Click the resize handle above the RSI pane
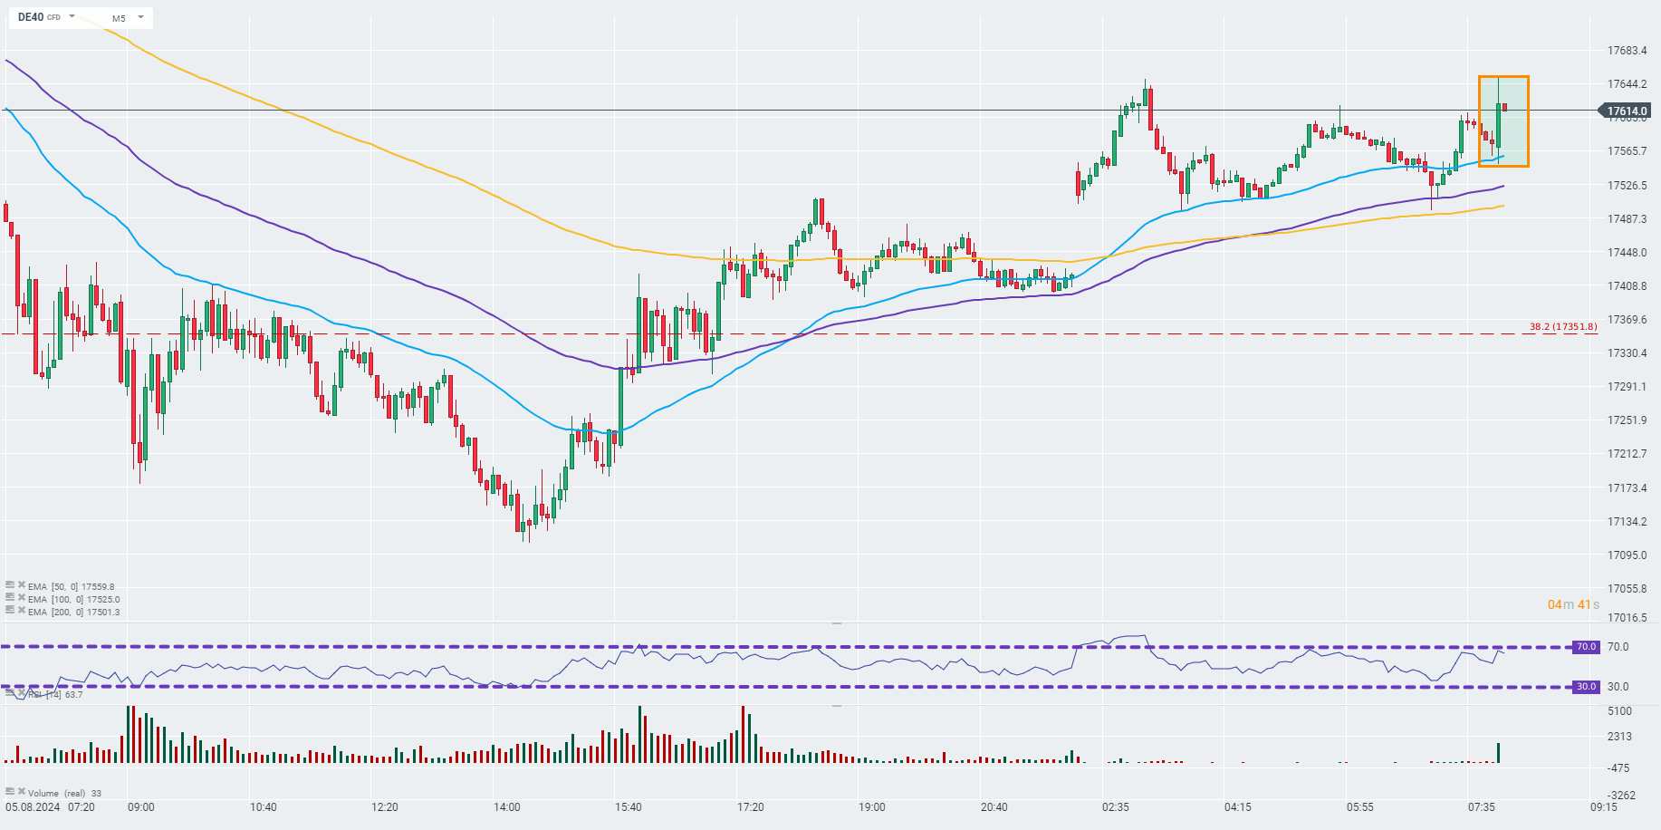 [837, 623]
